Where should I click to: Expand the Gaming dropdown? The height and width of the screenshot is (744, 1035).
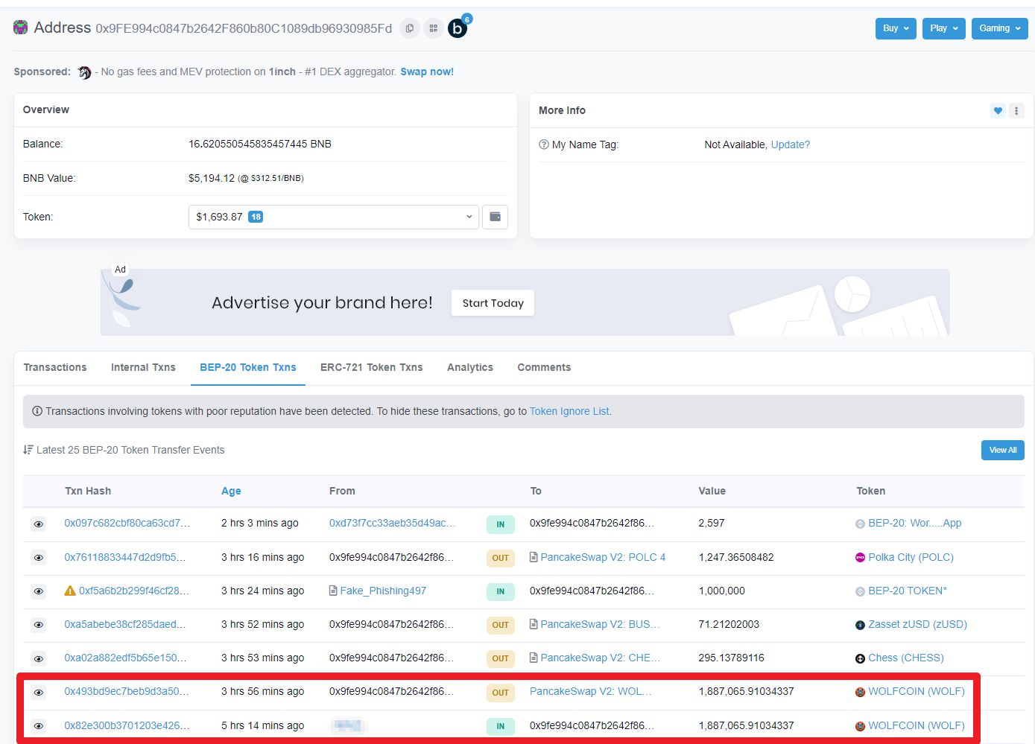click(999, 28)
